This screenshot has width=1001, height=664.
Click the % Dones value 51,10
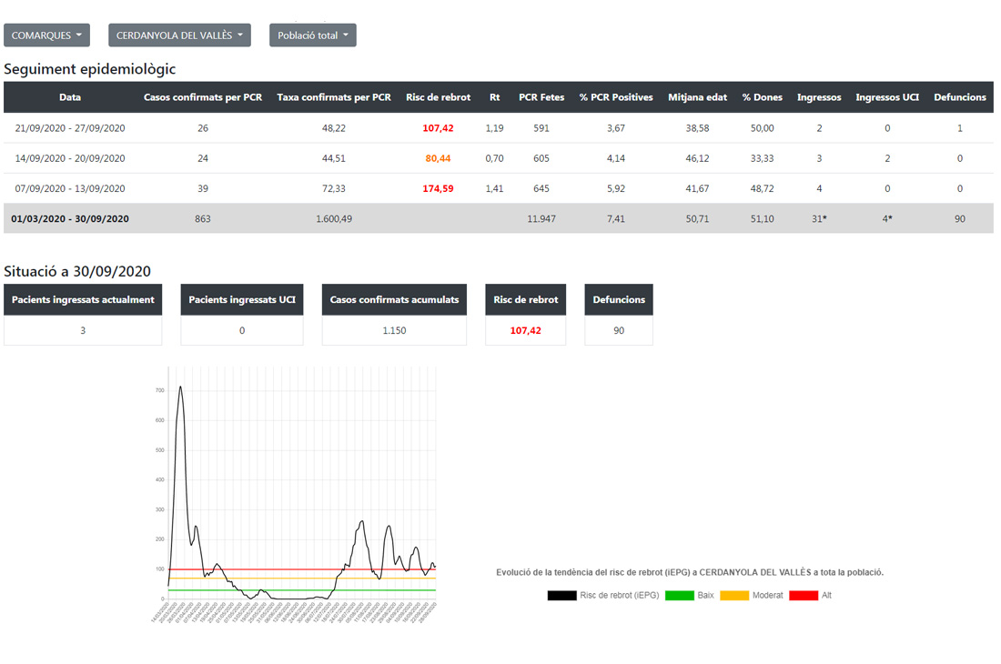763,219
